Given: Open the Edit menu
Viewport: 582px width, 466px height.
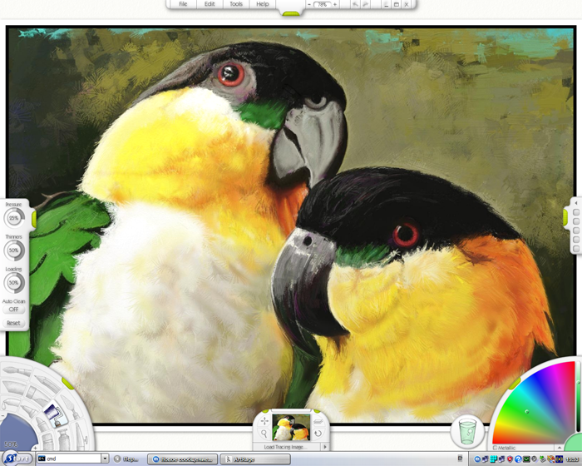Looking at the screenshot, I should (210, 4).
